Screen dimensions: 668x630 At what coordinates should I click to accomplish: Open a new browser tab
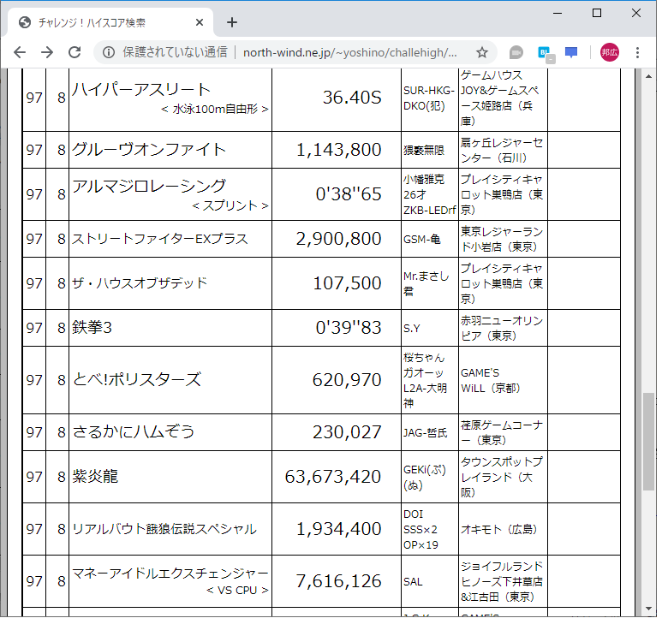point(232,22)
